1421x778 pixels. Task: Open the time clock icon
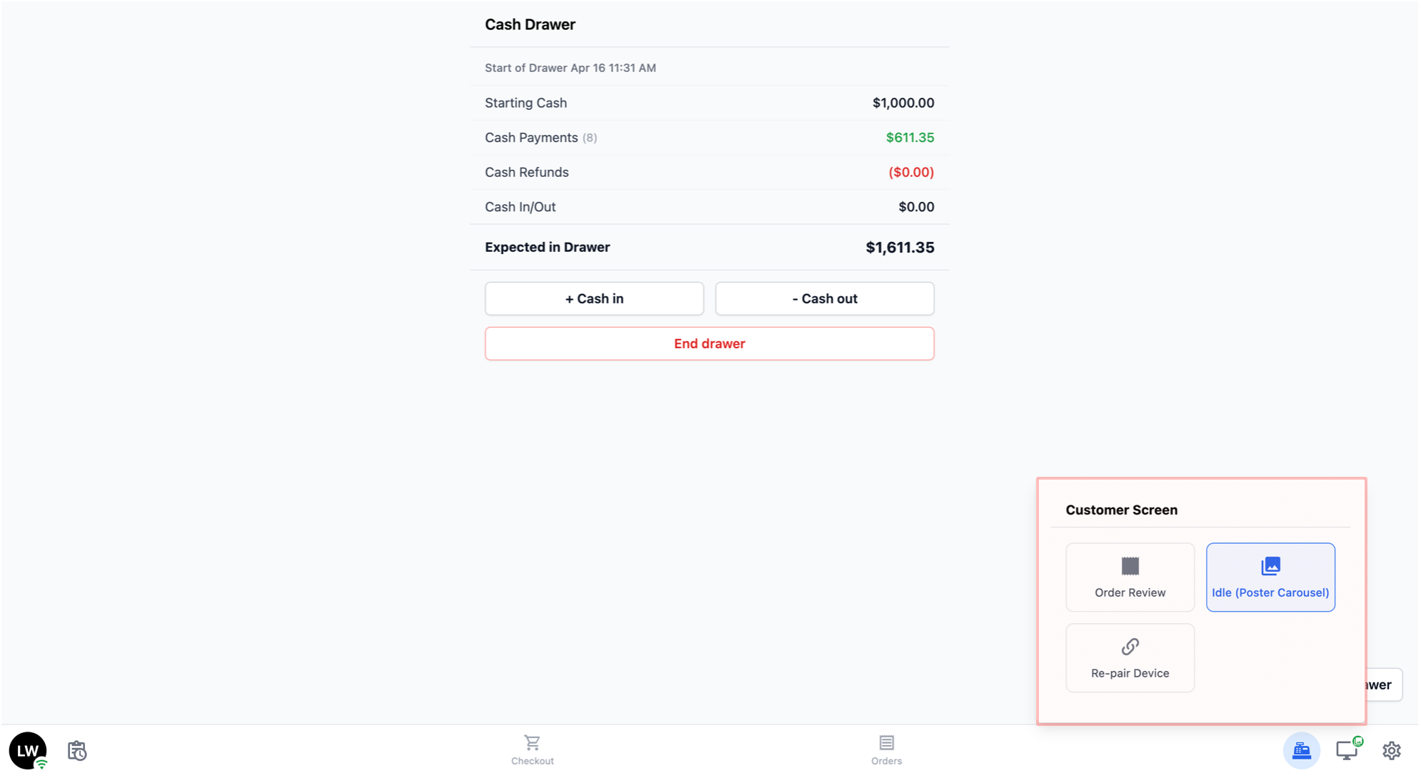[x=77, y=751]
